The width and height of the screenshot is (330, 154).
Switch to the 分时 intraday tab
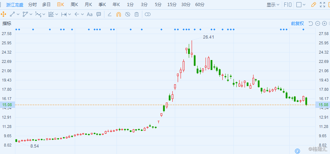point(32,5)
